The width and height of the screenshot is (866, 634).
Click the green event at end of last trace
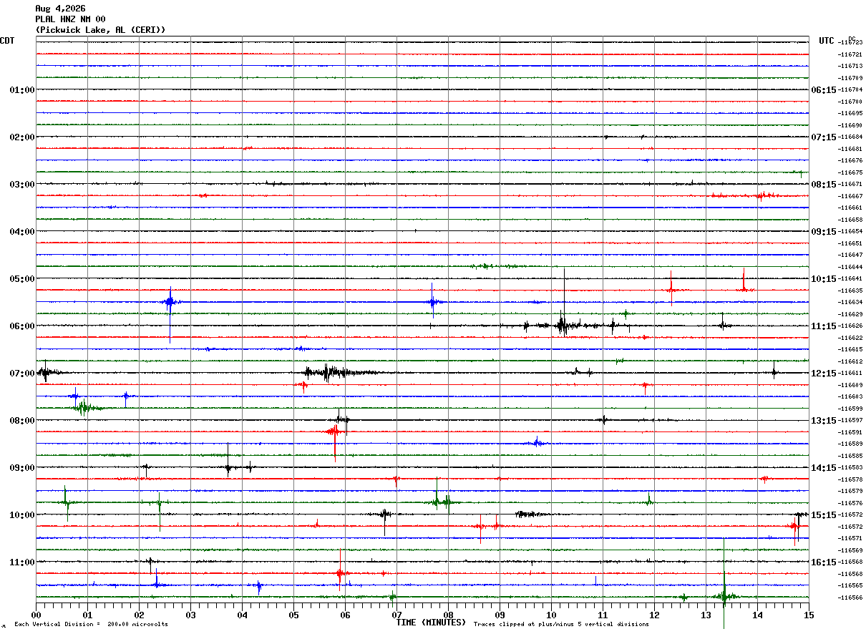[724, 594]
